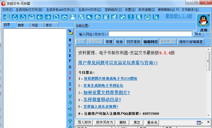Viewport: 212px width, 128px height.
Task: Open the 生成chm文件(C) menu
Action: 90,10
